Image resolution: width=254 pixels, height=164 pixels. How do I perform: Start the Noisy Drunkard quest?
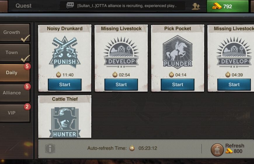click(x=65, y=84)
